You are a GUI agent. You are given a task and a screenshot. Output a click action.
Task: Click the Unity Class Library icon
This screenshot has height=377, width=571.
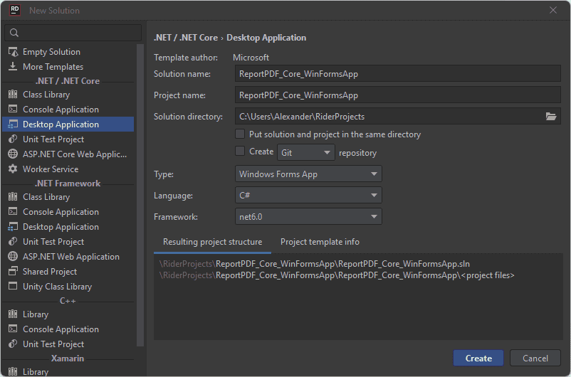13,286
